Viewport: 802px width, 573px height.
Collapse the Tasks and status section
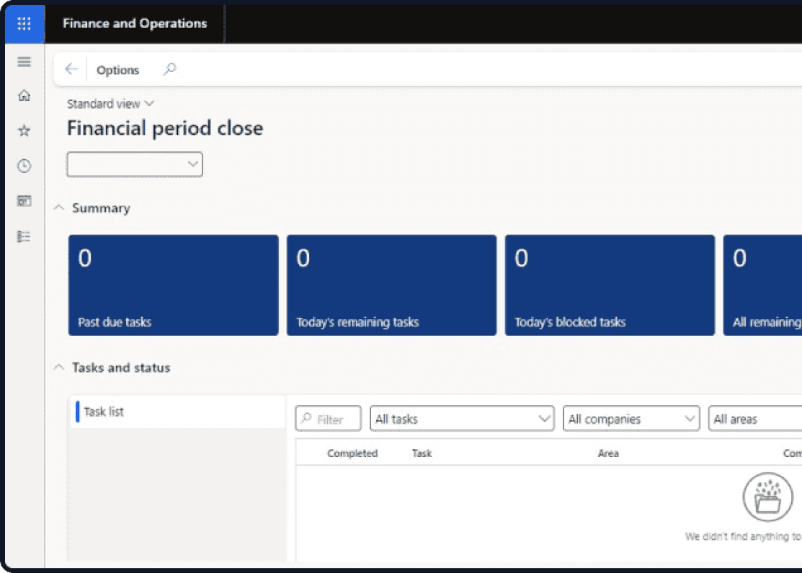59,368
